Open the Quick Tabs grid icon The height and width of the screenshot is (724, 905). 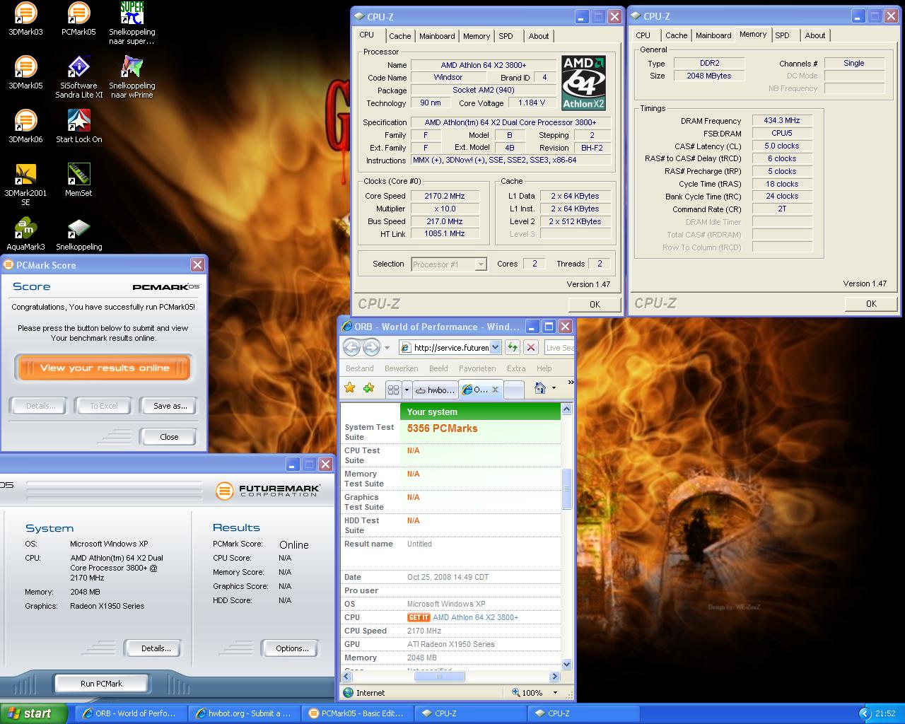click(394, 390)
